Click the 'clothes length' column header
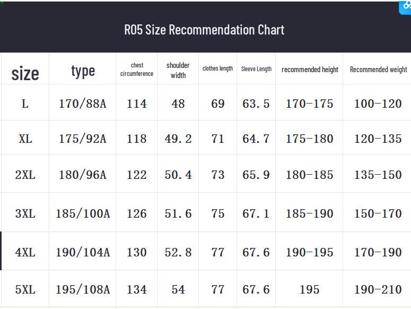This screenshot has height=309, width=411. click(x=217, y=68)
